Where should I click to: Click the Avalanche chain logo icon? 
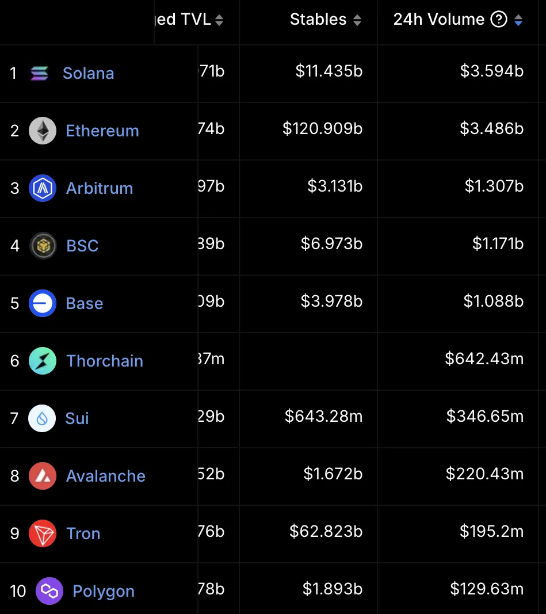tap(43, 476)
